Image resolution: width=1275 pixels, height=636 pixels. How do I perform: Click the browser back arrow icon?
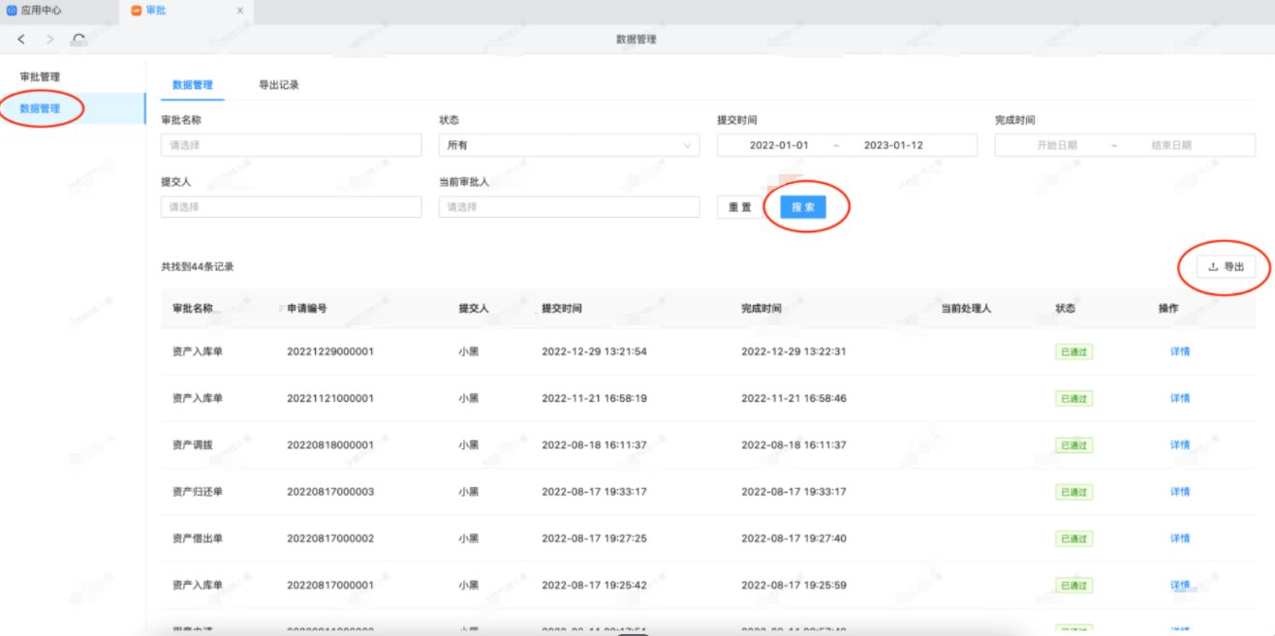(x=21, y=40)
